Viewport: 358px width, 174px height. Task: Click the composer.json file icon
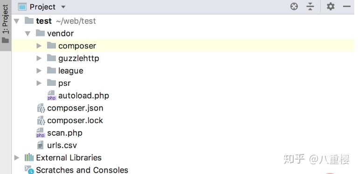pyautogui.click(x=41, y=108)
